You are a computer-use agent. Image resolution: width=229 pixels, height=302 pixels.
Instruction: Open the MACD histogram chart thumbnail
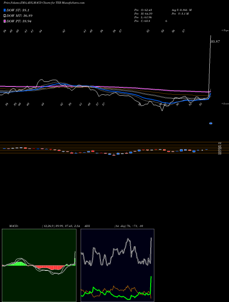click(39, 265)
